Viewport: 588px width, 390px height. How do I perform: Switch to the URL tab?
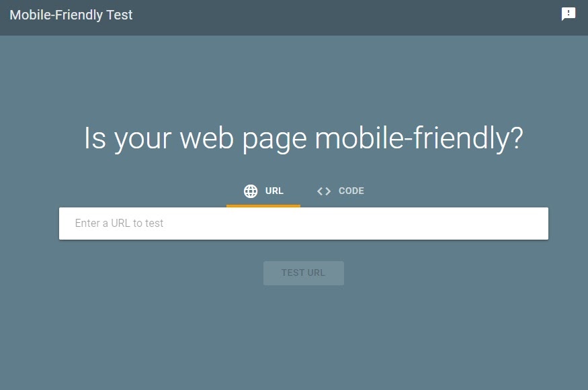click(x=263, y=191)
